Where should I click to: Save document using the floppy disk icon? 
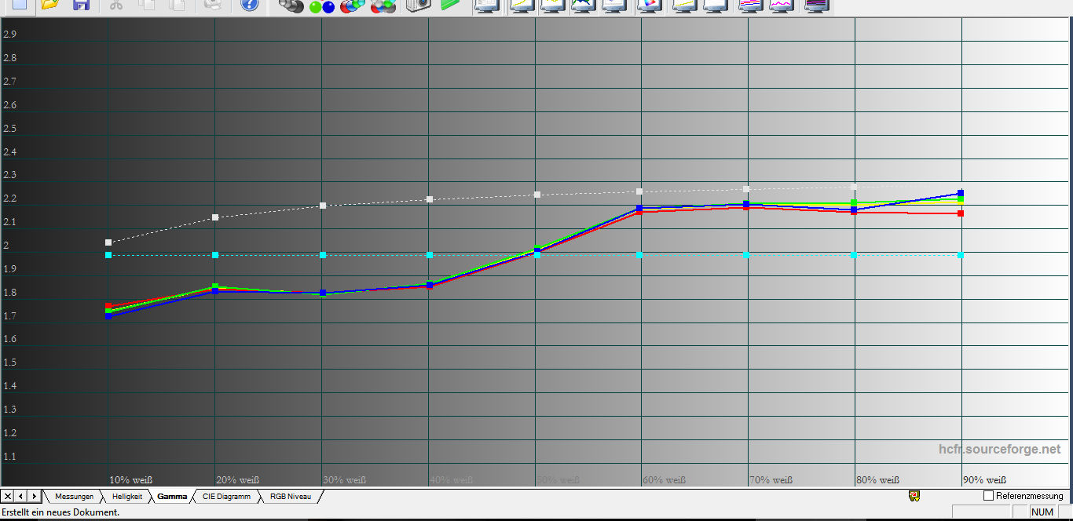coord(80,5)
